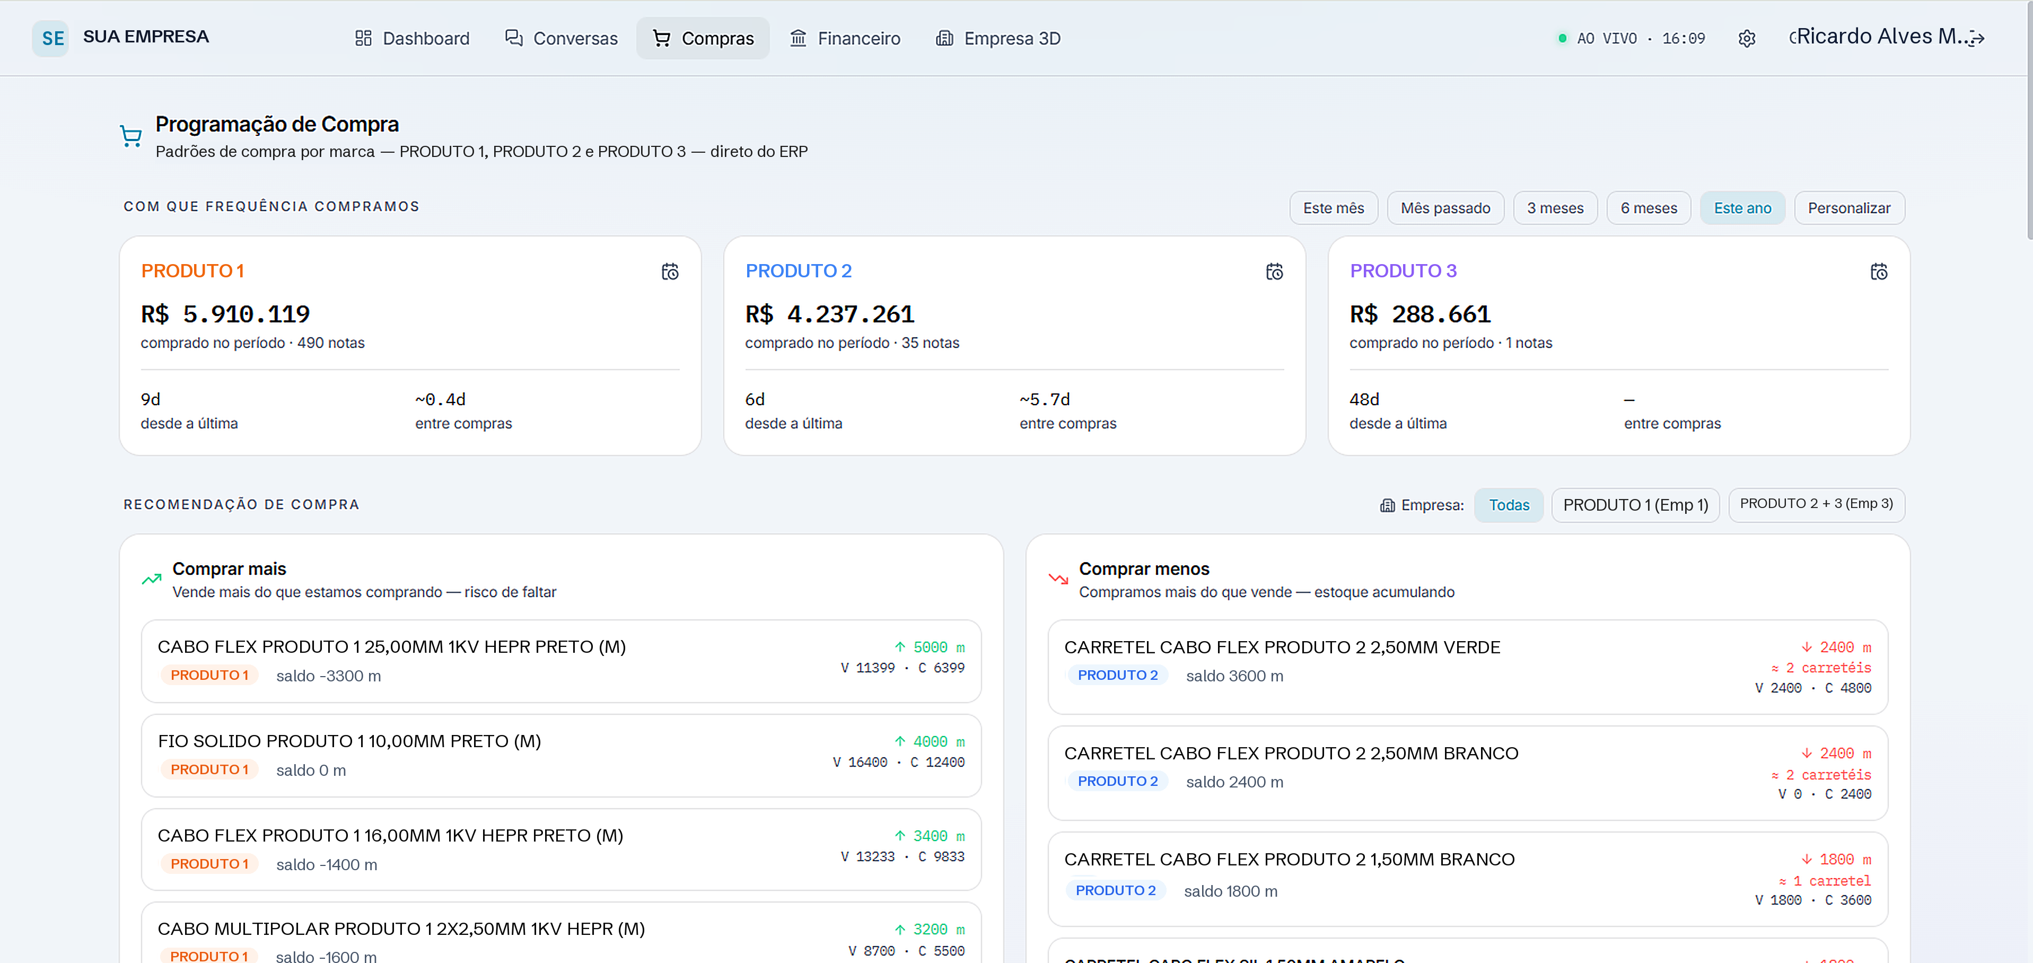Screen dimensions: 2033x963
Task: Go to the Dashboard tab
Action: click(412, 39)
